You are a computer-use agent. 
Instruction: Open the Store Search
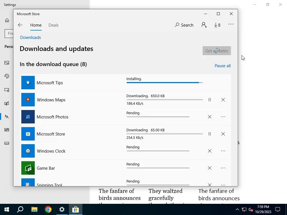[x=184, y=25]
